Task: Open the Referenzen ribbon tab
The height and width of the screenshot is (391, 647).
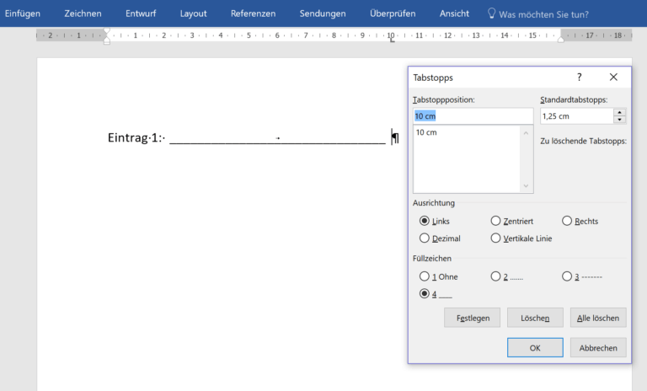Action: point(253,13)
